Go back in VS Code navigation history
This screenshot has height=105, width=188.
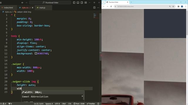[x=22, y=3]
